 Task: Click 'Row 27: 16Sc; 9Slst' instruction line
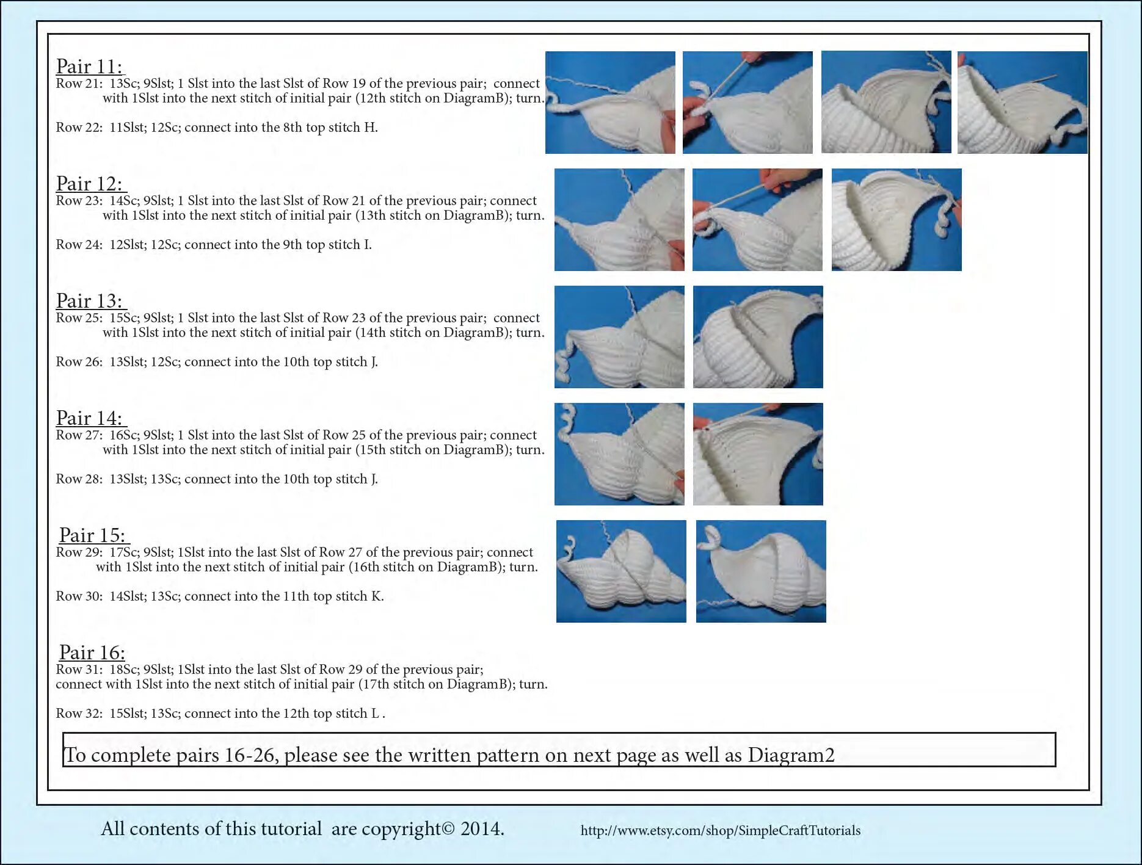[x=296, y=435]
